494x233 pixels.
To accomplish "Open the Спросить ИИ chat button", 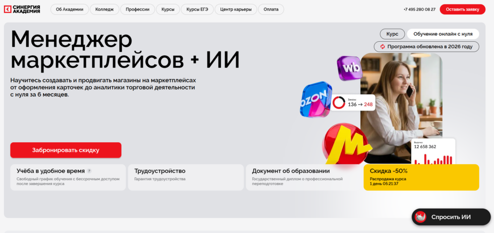I will [451, 217].
